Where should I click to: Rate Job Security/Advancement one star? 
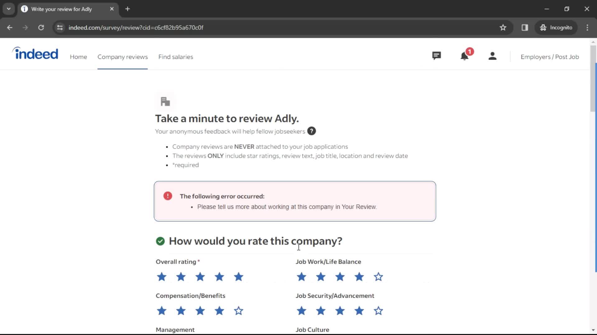tap(302, 311)
